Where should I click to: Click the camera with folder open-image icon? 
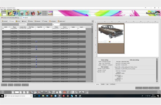(x=10, y=13)
